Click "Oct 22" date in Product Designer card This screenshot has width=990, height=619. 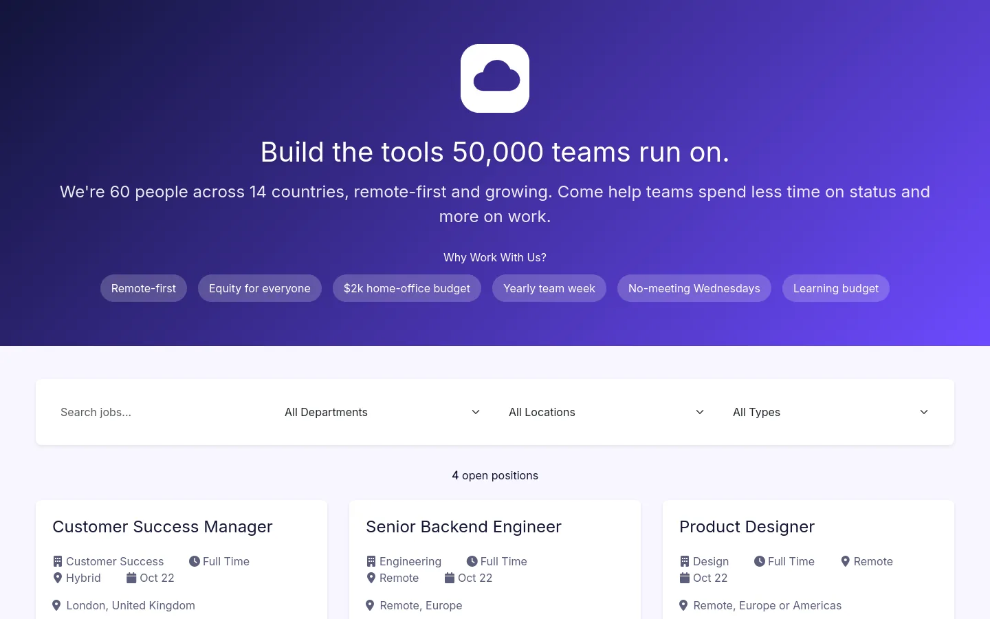click(x=710, y=578)
